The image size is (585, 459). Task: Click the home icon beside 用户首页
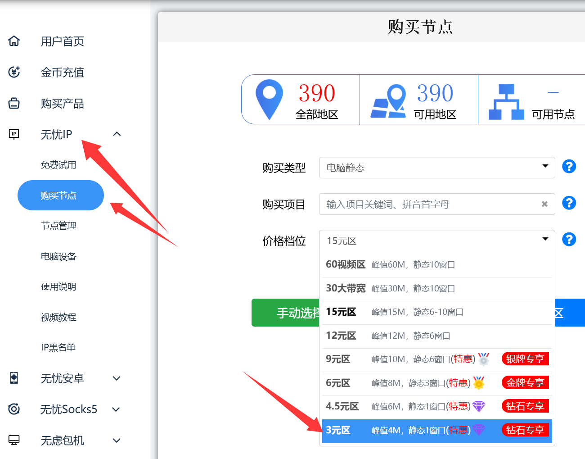coord(14,41)
